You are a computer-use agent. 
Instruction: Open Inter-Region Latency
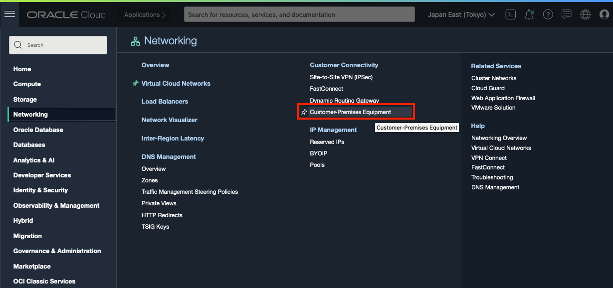pyautogui.click(x=173, y=139)
